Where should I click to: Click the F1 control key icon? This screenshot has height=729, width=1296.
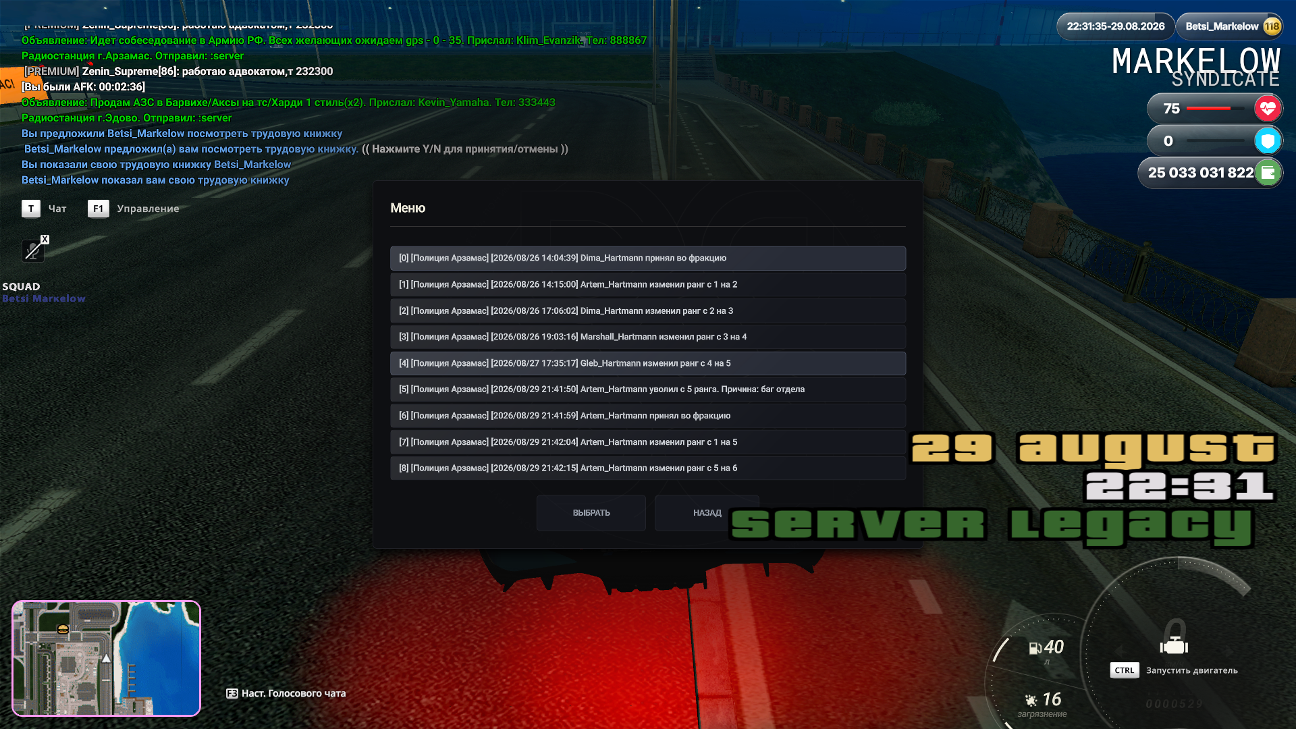[98, 209]
